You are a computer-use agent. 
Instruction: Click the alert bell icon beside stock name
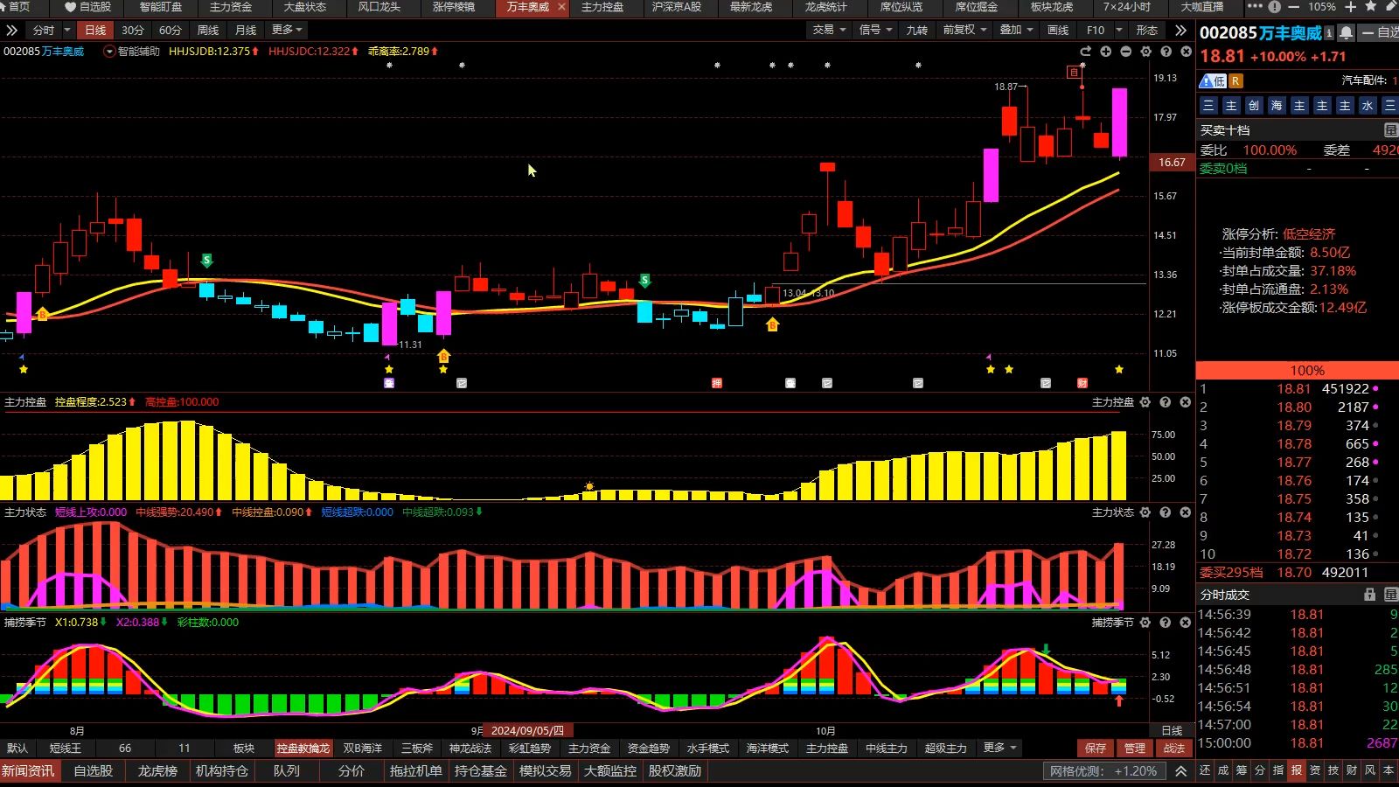click(x=1347, y=33)
